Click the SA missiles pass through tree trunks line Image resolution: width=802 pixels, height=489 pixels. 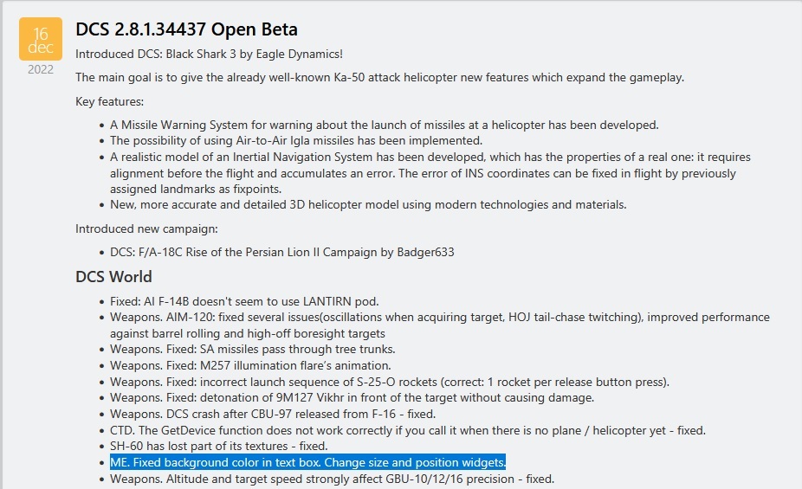[252, 350]
